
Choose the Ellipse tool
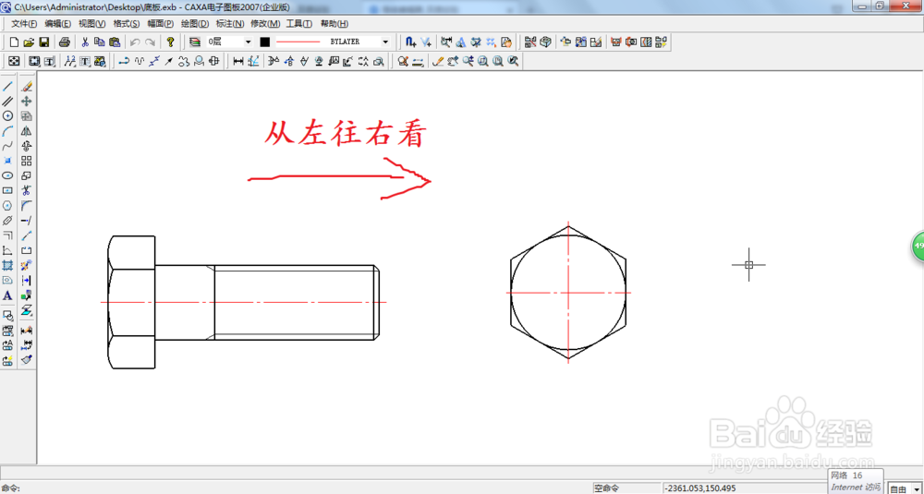(8, 175)
